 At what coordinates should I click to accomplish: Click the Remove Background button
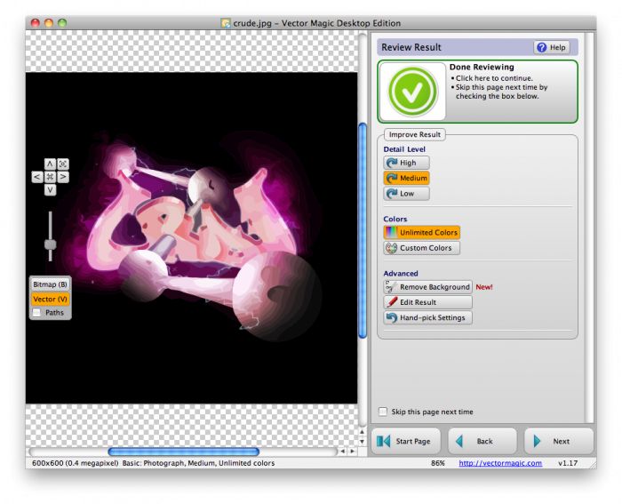pyautogui.click(x=427, y=287)
